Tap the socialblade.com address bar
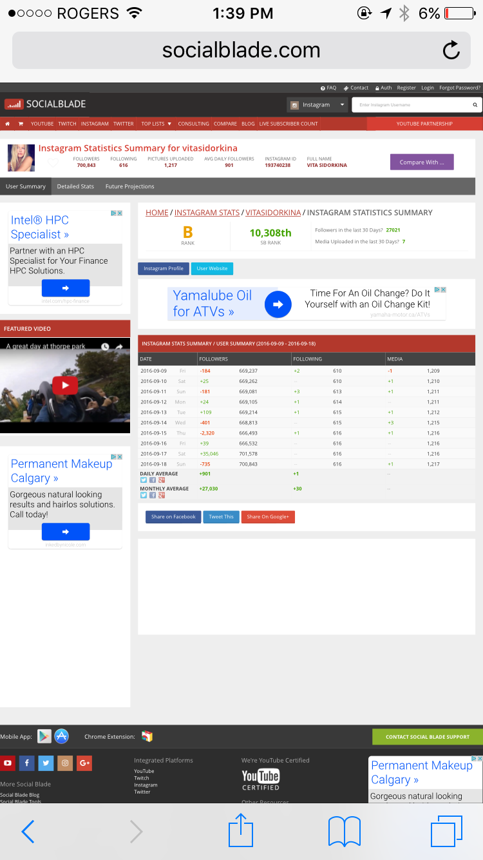Image resolution: width=483 pixels, height=860 pixels. coord(241,50)
